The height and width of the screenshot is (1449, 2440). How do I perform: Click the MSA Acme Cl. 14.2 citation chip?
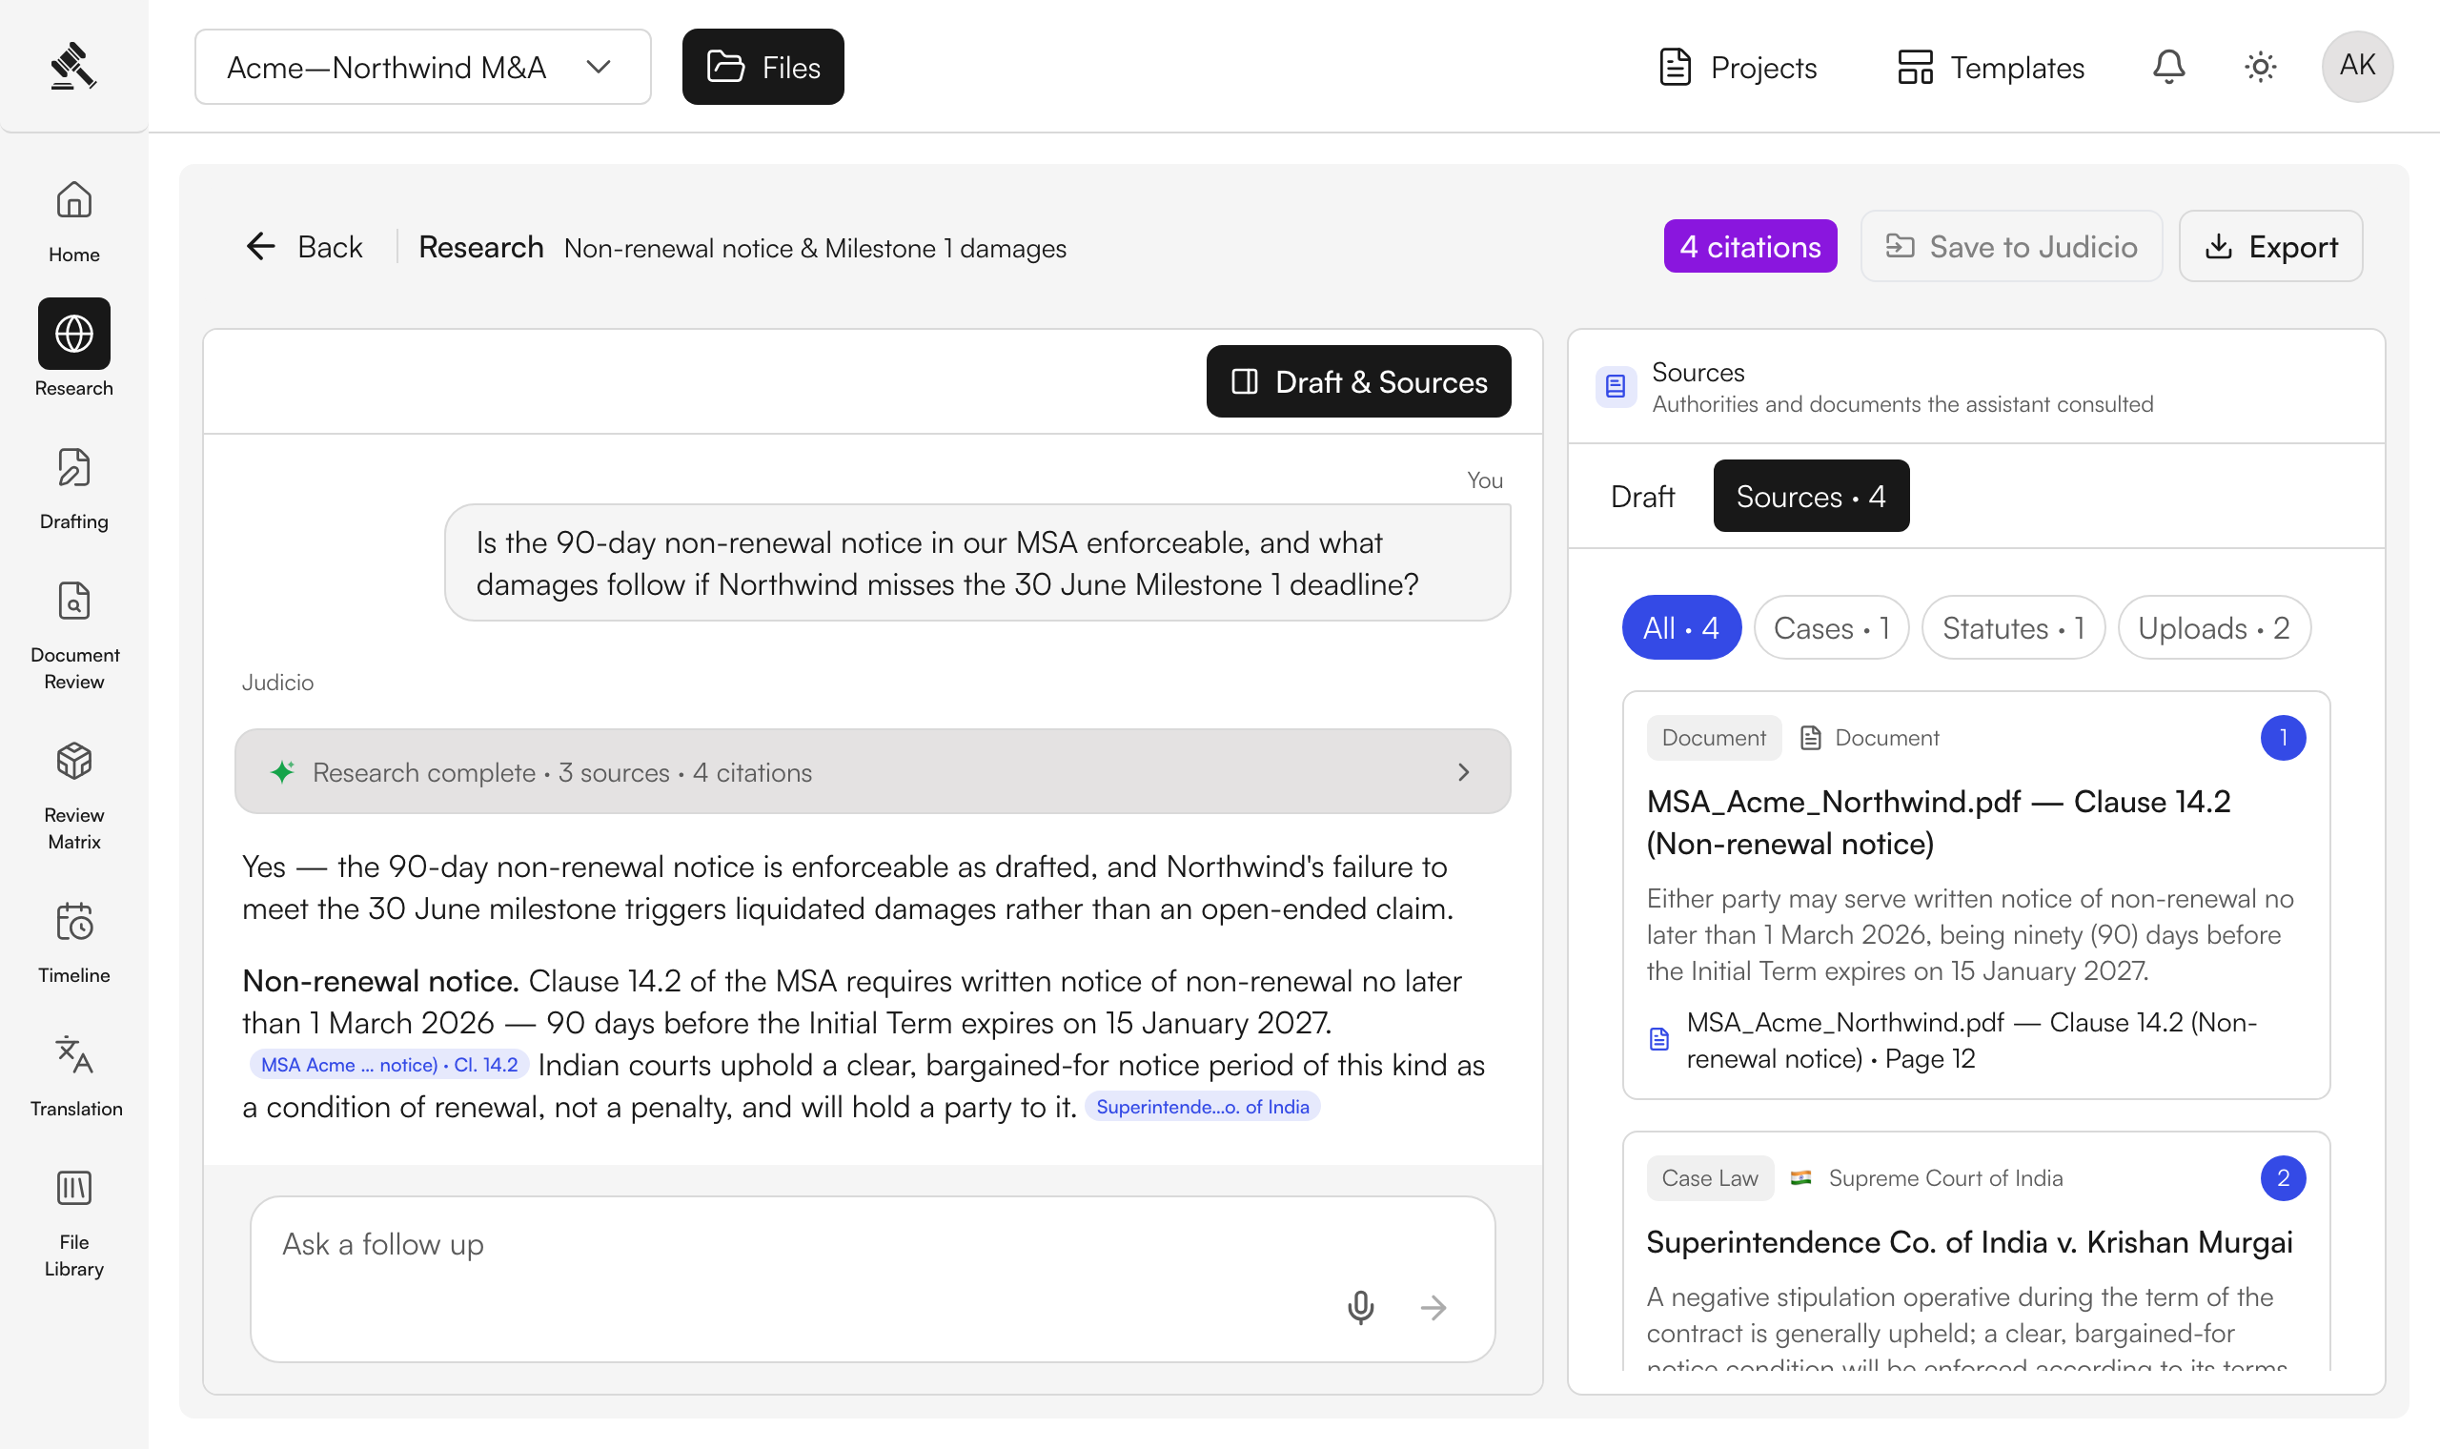click(390, 1064)
